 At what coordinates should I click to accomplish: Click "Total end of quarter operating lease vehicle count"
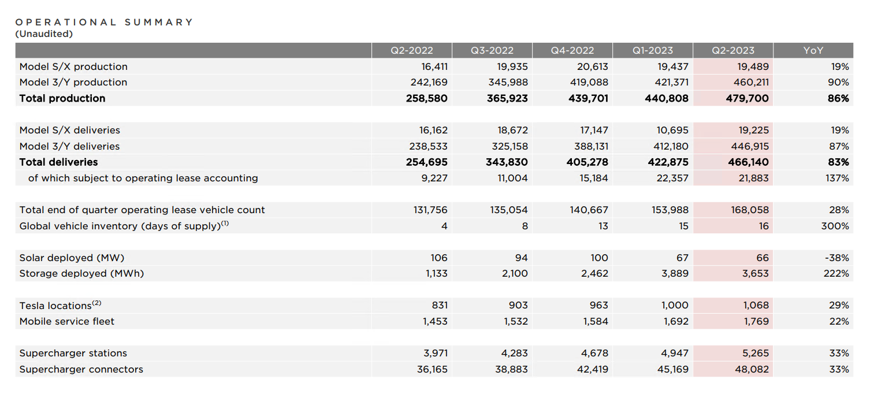142,210
